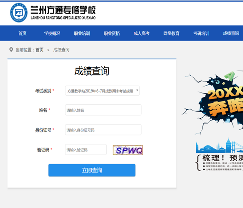Open 职业资格 navigation item
This screenshot has height=208, width=243.
[x=112, y=33]
